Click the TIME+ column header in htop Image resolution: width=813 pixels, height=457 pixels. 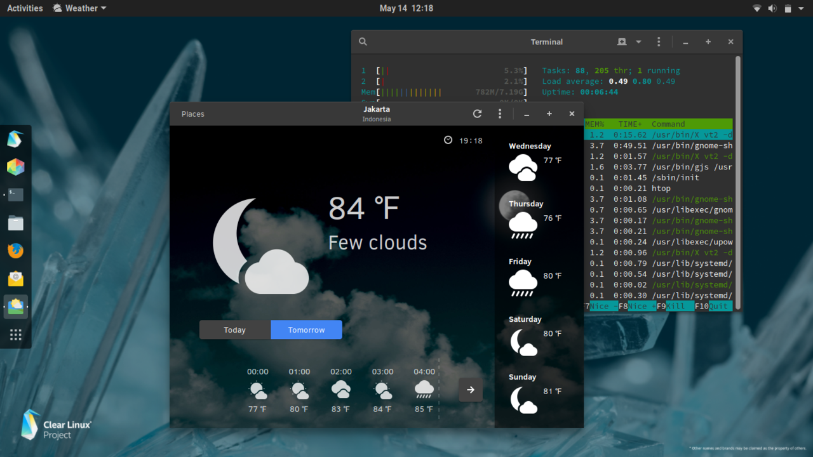[x=630, y=124]
